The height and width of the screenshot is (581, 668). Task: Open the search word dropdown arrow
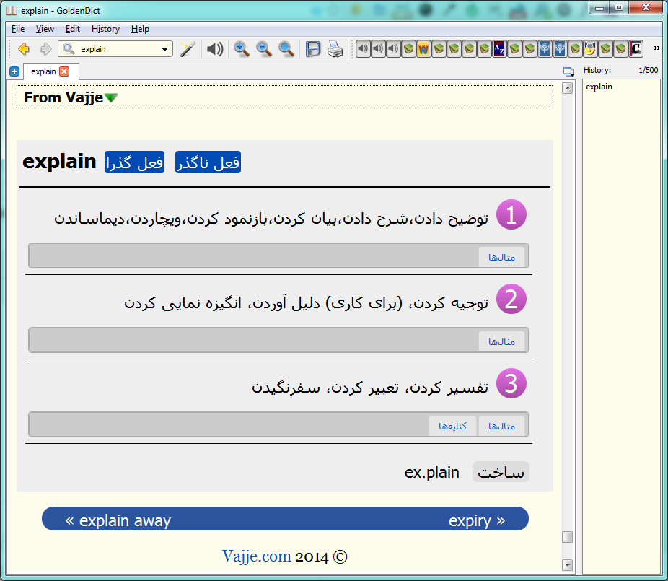pyautogui.click(x=165, y=49)
